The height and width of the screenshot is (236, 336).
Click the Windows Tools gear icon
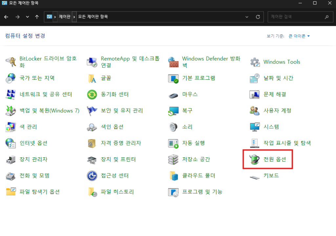coord(255,62)
